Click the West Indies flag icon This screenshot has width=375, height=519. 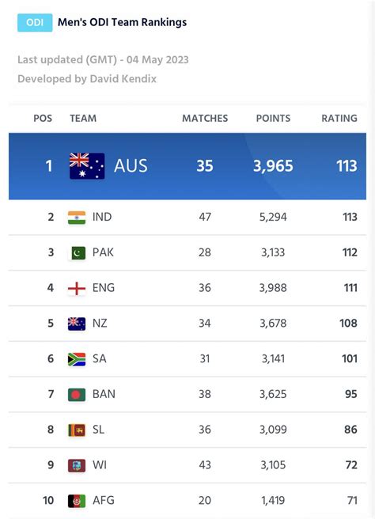pos(77,466)
